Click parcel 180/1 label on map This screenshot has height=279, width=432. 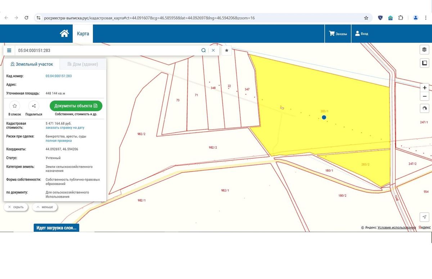[329, 171]
